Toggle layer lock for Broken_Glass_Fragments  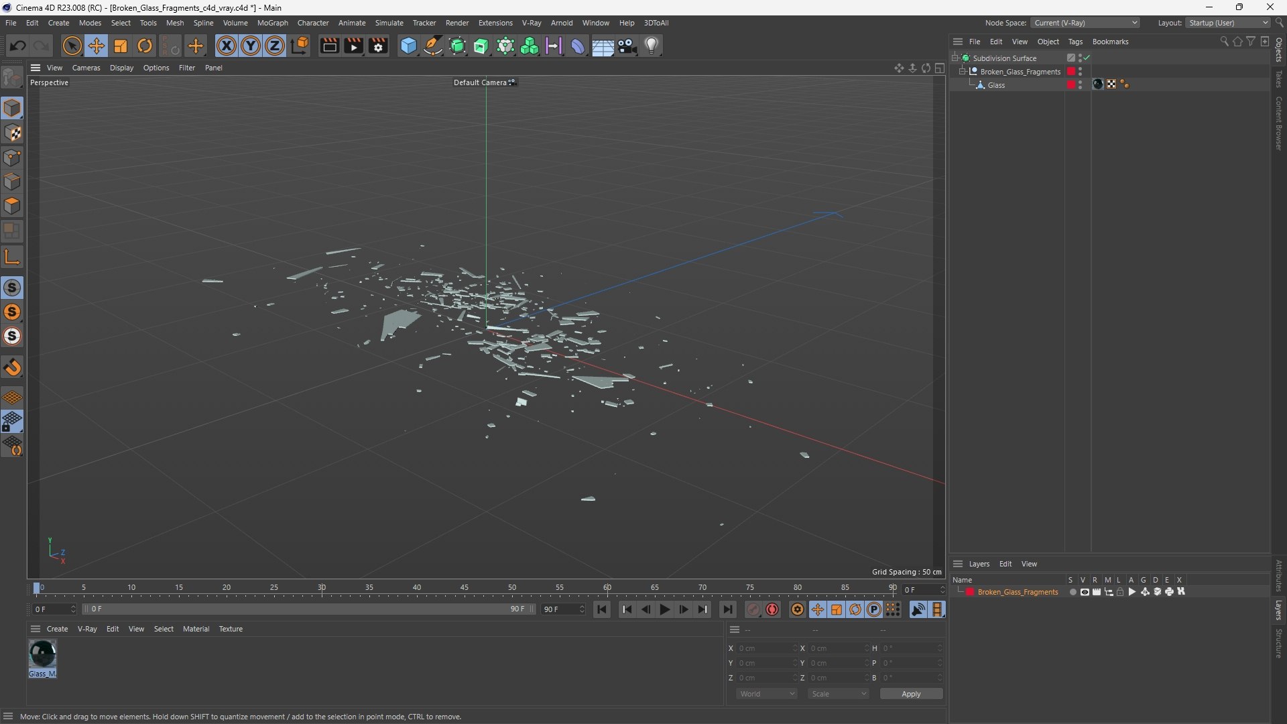click(1120, 592)
